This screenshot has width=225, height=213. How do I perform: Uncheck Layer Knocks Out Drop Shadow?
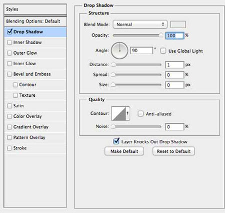click(x=116, y=141)
